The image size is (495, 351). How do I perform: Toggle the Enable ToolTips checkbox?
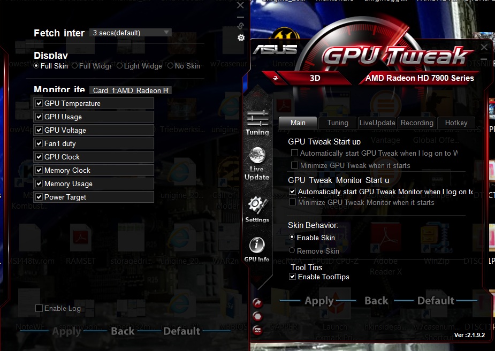(x=292, y=277)
